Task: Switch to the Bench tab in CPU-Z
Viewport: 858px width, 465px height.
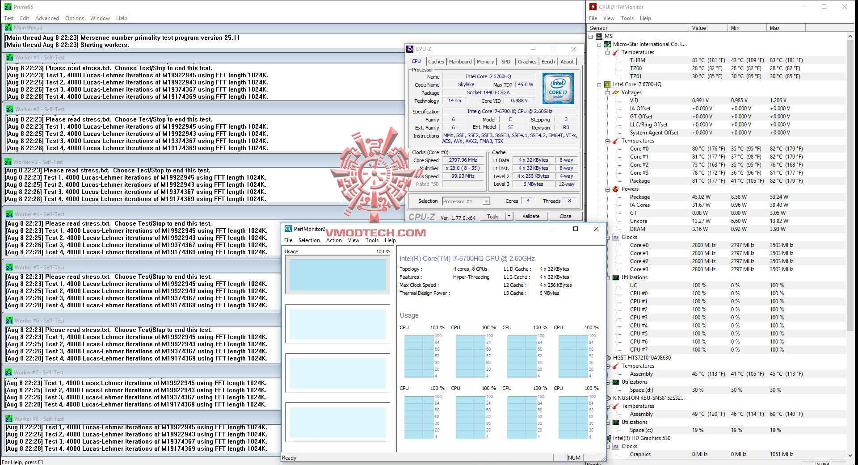Action: pyautogui.click(x=548, y=62)
